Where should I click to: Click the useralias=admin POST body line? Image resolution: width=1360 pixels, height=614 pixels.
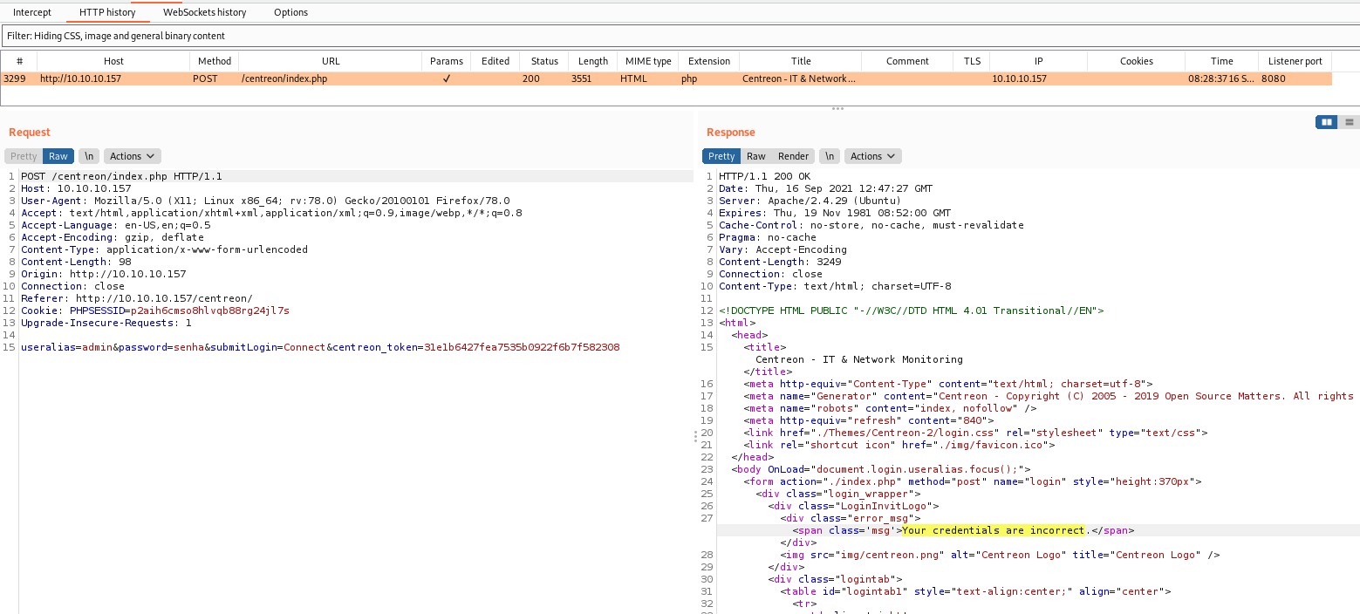pos(320,347)
